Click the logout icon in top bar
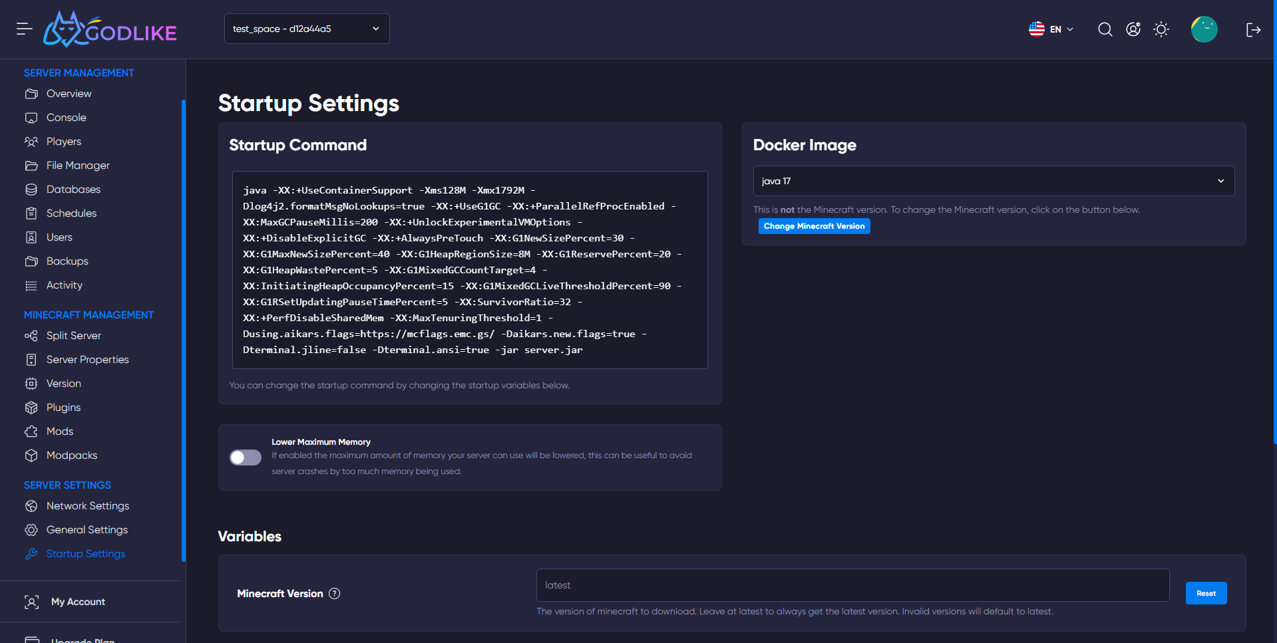The width and height of the screenshot is (1277, 643). point(1253,29)
